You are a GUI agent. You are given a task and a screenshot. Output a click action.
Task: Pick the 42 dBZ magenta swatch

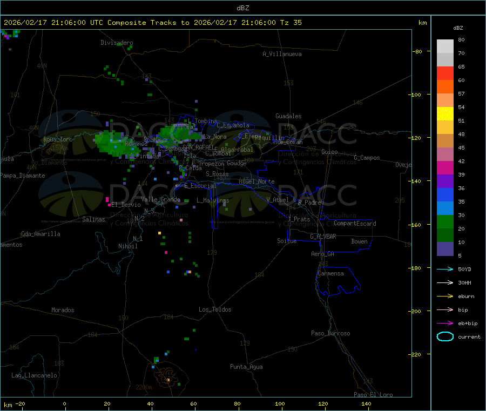coord(445,167)
